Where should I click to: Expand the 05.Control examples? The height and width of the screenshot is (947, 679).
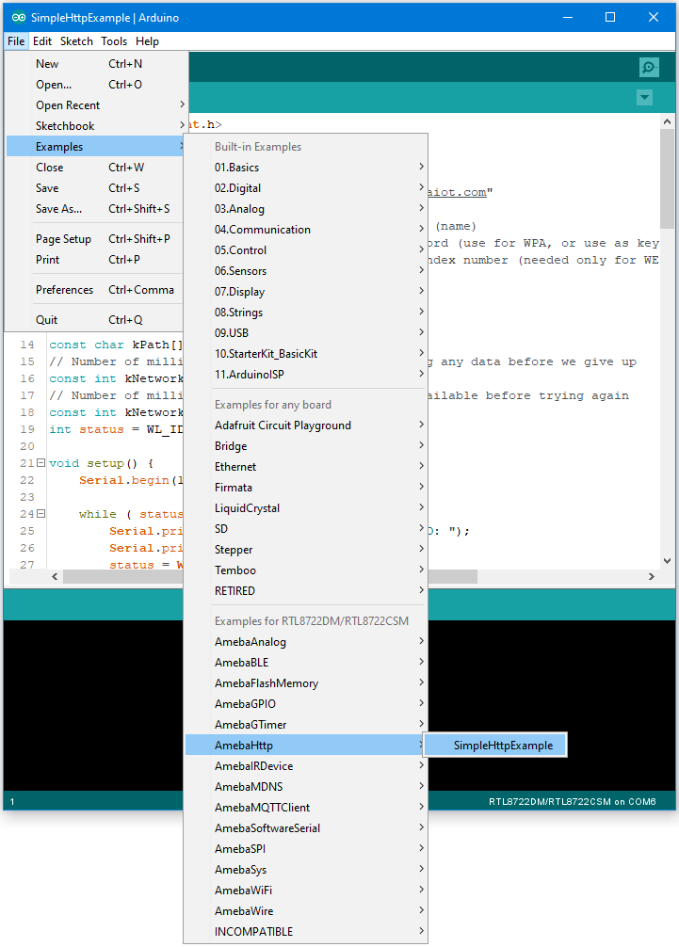(x=306, y=250)
